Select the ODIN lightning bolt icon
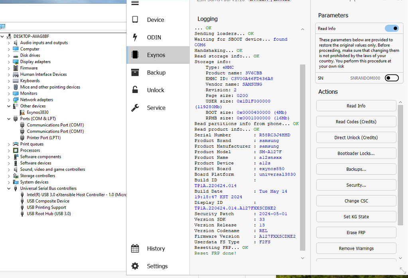The height and width of the screenshot is (278, 408). coord(135,37)
